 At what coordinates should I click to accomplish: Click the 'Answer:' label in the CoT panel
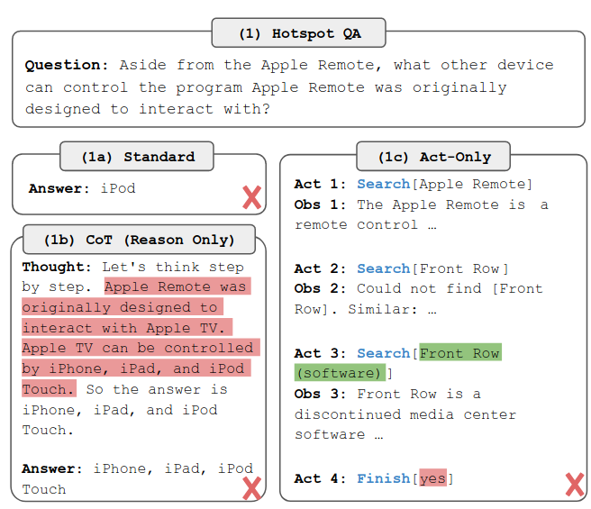click(x=52, y=468)
